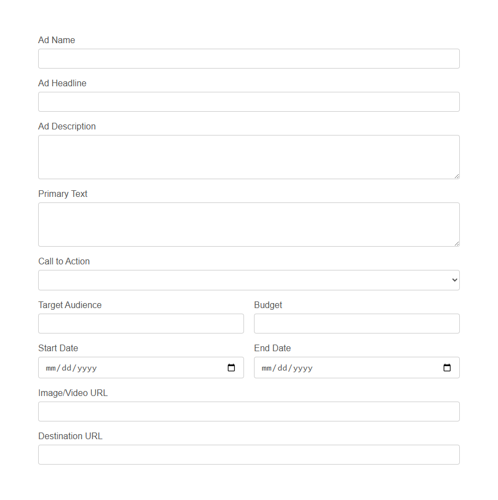Open the Call to Action dropdown
This screenshot has width=498, height=500.
tap(249, 280)
